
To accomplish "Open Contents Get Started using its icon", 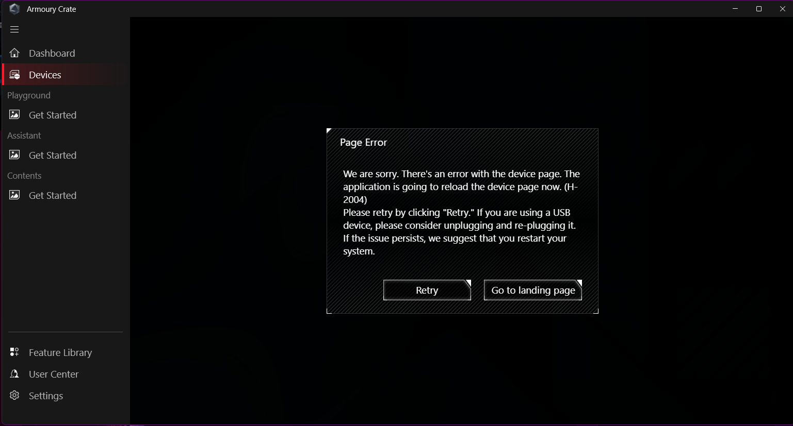I will (14, 195).
